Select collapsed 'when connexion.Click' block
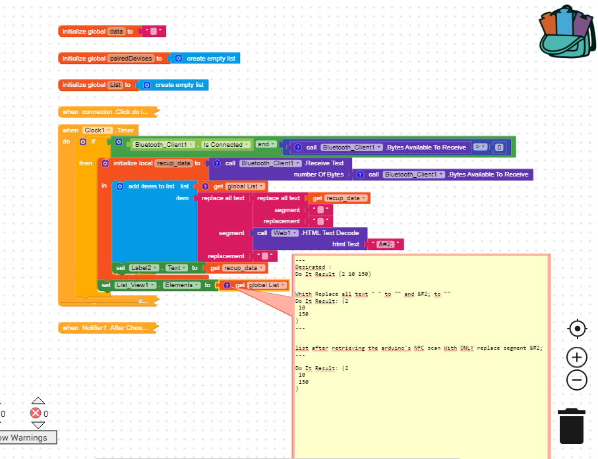 pos(108,112)
